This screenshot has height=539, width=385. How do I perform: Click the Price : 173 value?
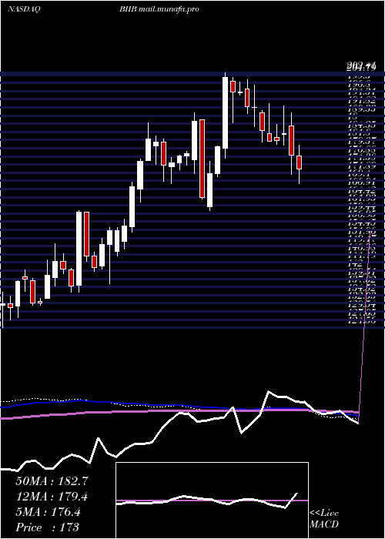48,527
